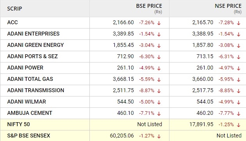Click Adani Ports & SEZ NSE red arrow
Screen dimensions: 246x141
239,57
